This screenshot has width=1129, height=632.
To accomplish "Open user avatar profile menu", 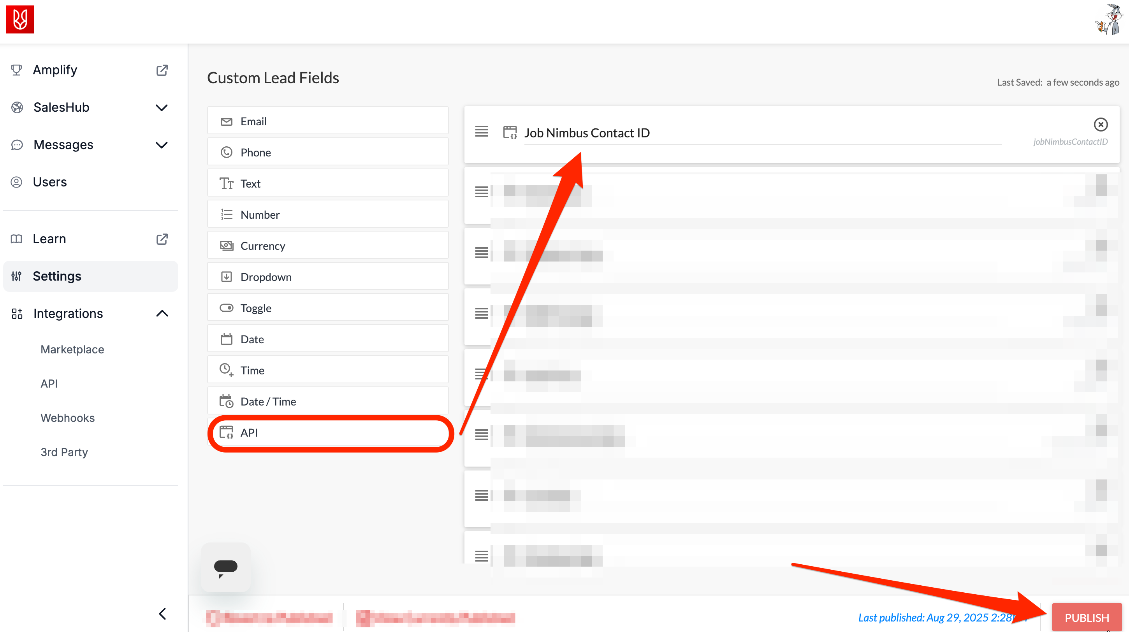I will coord(1109,19).
